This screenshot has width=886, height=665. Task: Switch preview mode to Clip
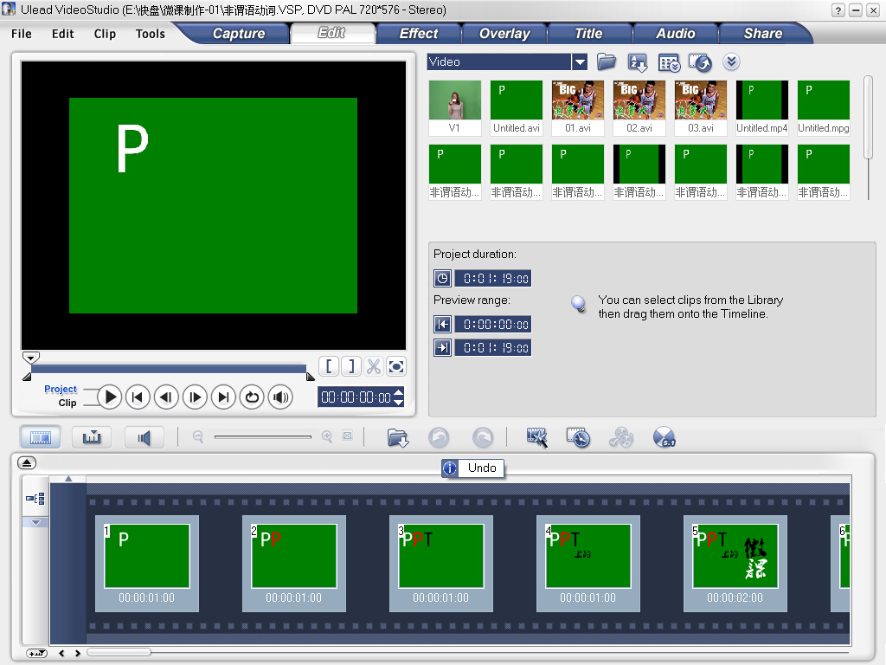[x=67, y=403]
